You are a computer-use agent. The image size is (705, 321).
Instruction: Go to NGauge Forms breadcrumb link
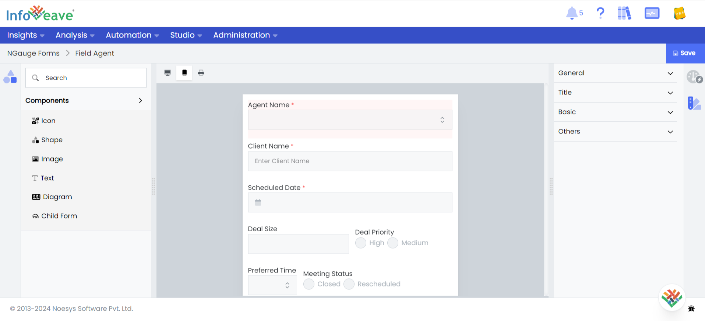(34, 53)
